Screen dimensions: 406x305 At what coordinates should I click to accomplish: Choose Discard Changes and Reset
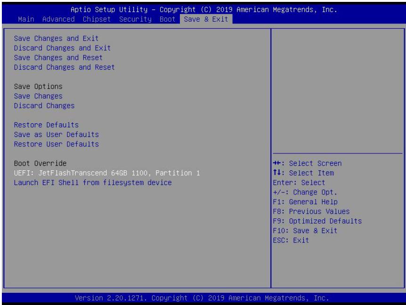64,67
